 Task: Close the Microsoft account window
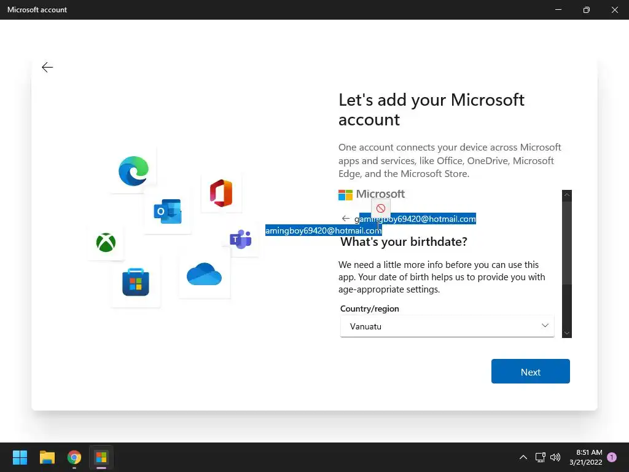614,10
